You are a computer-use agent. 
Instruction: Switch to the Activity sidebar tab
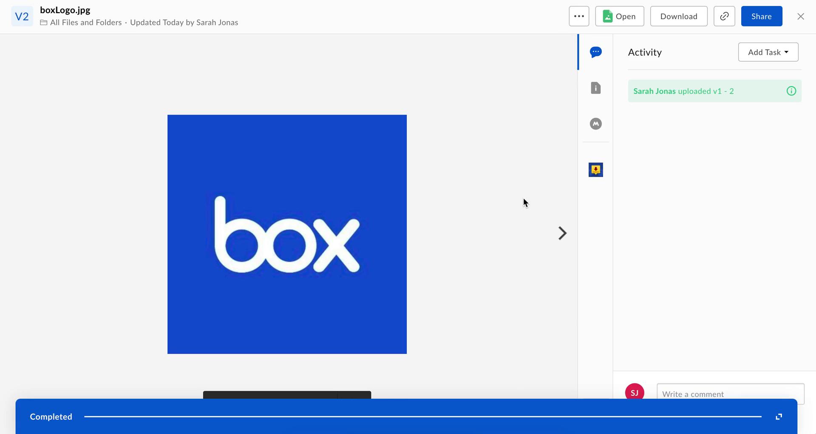tap(595, 52)
